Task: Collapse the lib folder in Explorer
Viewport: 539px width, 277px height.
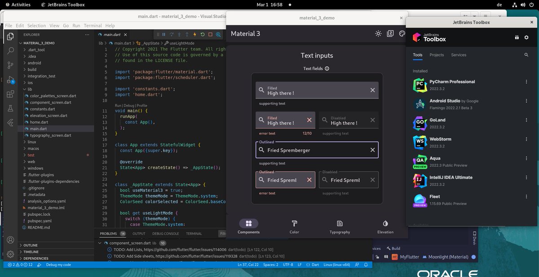Action: pos(24,89)
